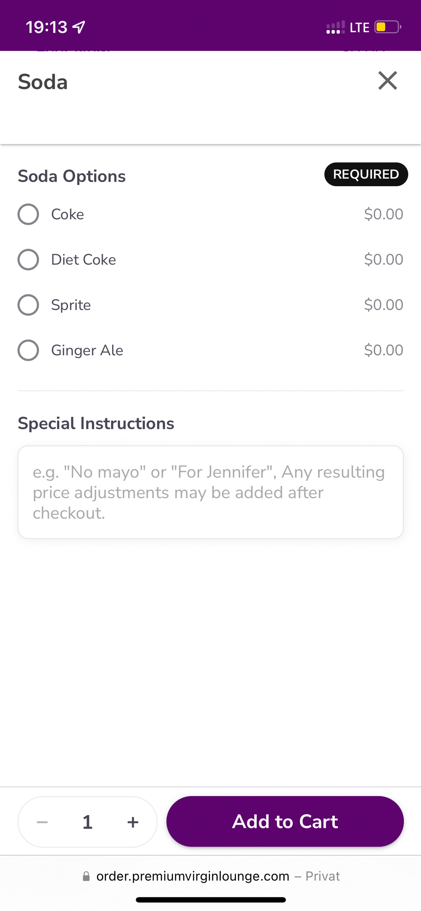Increase quantity with the plus icon

point(133,822)
